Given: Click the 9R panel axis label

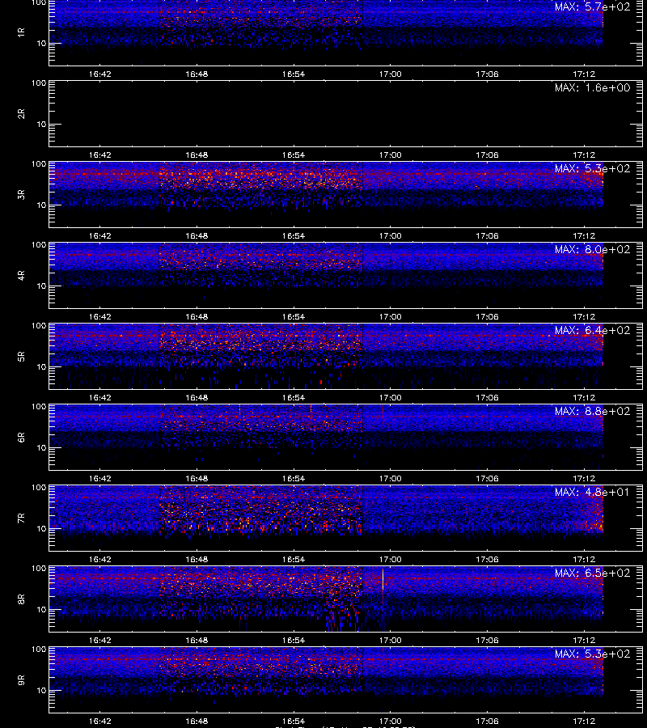Looking at the screenshot, I should point(21,680).
